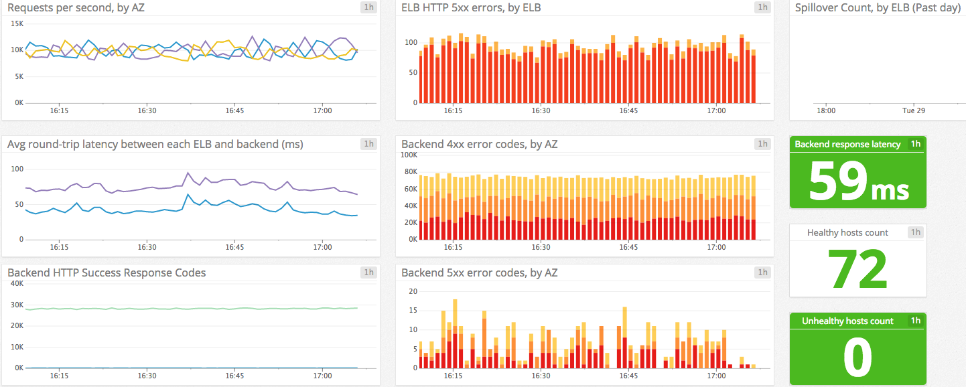
Task: Click the Spillover Count, by ELB title
Action: point(880,7)
